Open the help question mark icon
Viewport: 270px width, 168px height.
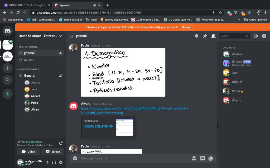point(264,36)
